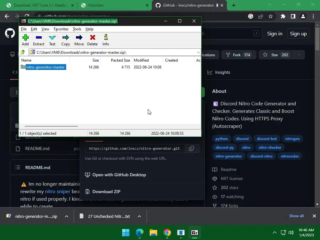
Task: Open the Tools menu in 7-Zip
Action: [x=77, y=29]
